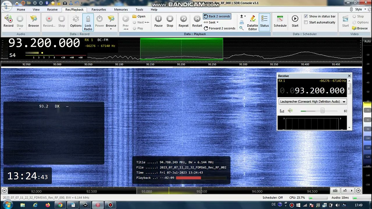372x209 pixels.
Task: Open the Datafile Editor
Action: [x=253, y=22]
